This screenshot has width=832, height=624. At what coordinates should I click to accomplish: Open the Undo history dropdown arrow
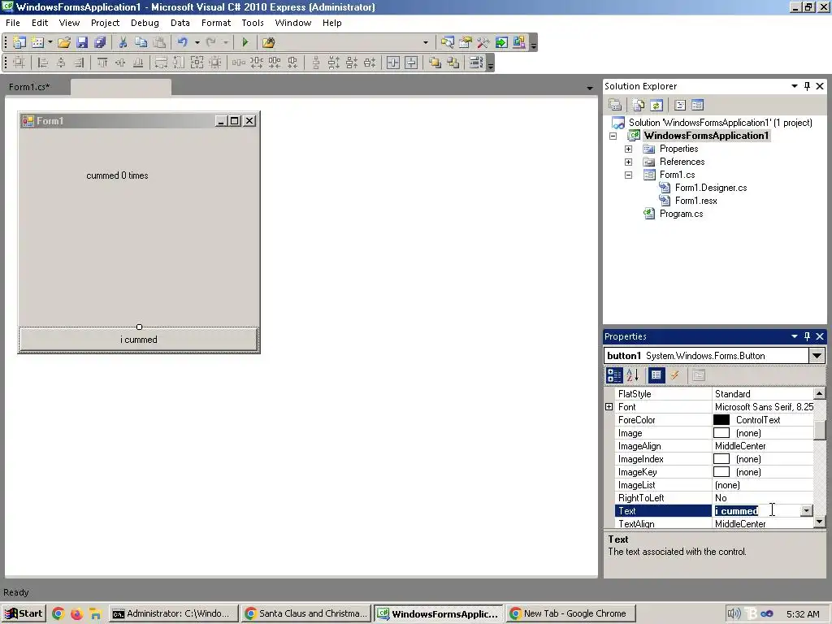pyautogui.click(x=197, y=42)
